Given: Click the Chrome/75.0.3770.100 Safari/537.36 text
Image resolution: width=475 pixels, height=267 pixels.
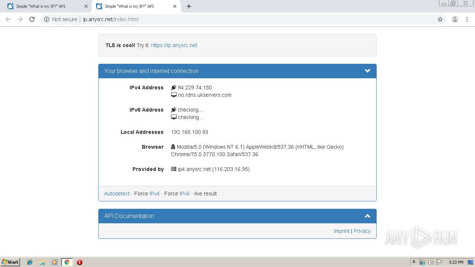Looking at the screenshot, I should 214,154.
